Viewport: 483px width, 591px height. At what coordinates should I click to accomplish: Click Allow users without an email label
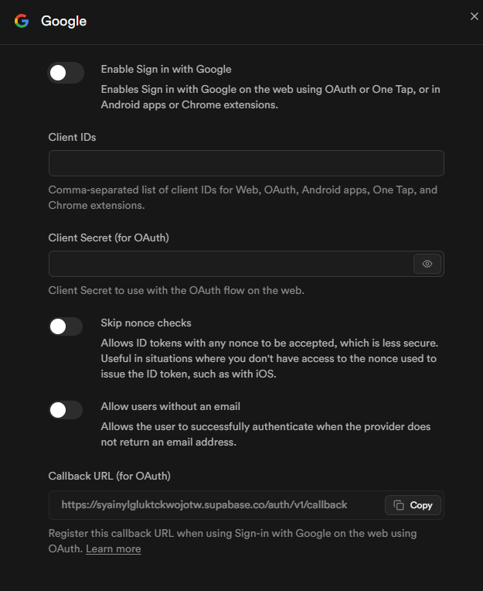coord(171,407)
